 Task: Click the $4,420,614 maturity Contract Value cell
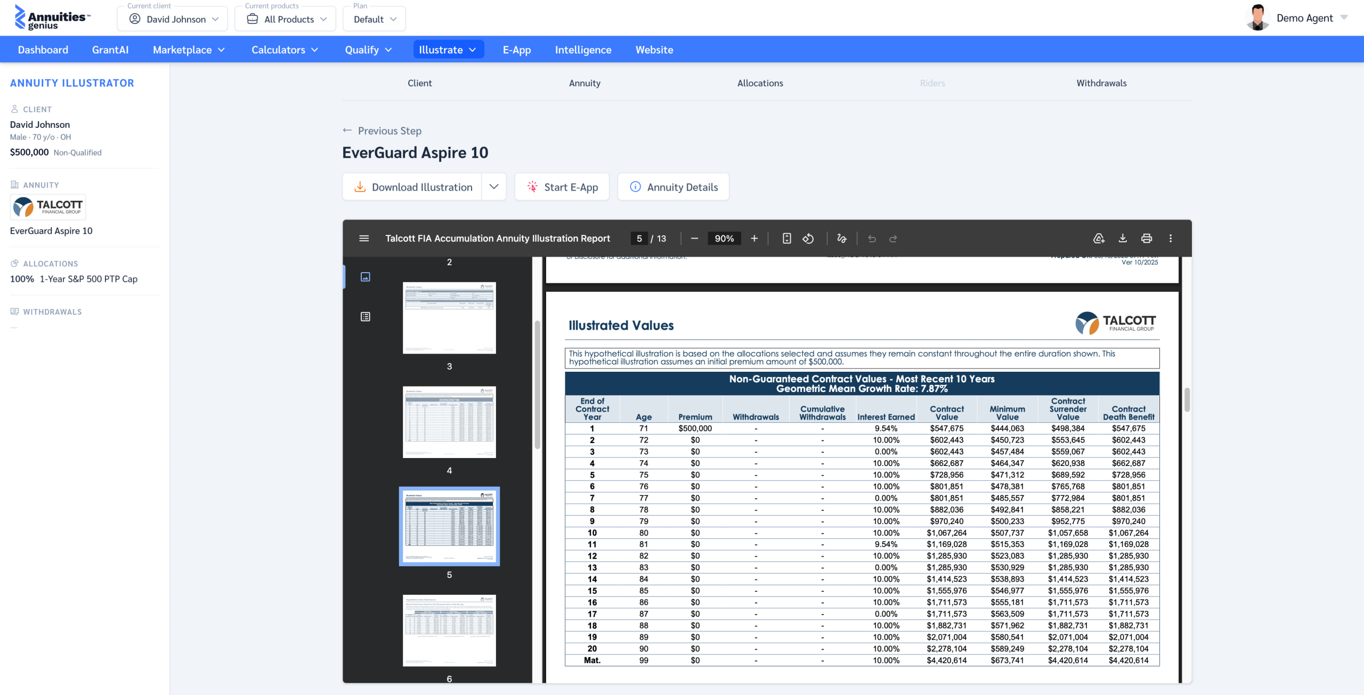point(947,660)
